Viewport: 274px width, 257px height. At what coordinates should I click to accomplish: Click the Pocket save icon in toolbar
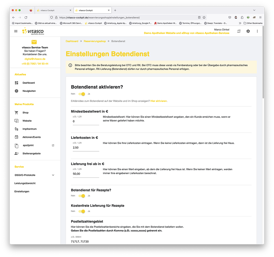[230, 17]
